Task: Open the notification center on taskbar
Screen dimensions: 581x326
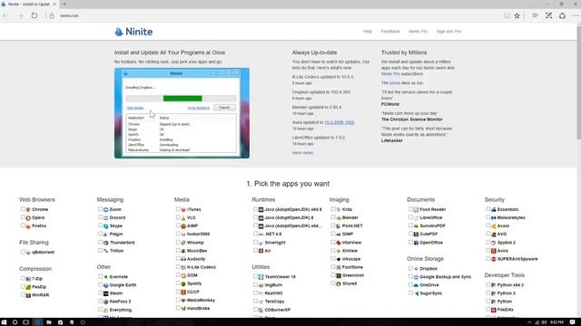Action: tap(573, 322)
